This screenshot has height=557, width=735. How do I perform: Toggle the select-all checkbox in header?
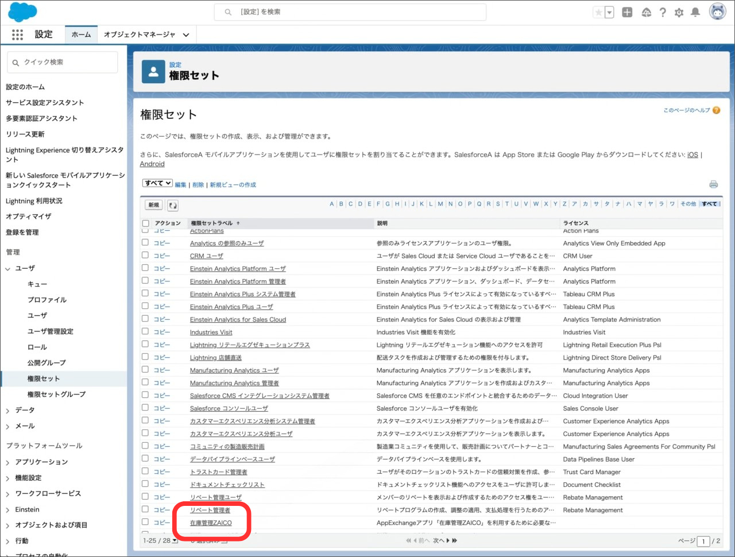coord(145,223)
